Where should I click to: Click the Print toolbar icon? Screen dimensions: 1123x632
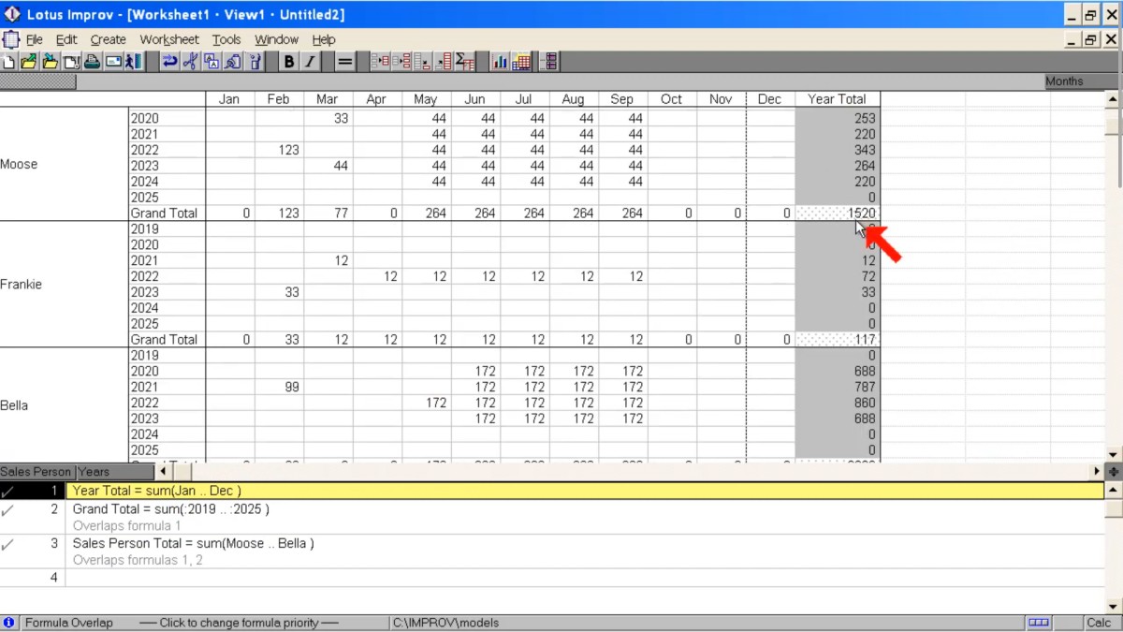[x=92, y=62]
